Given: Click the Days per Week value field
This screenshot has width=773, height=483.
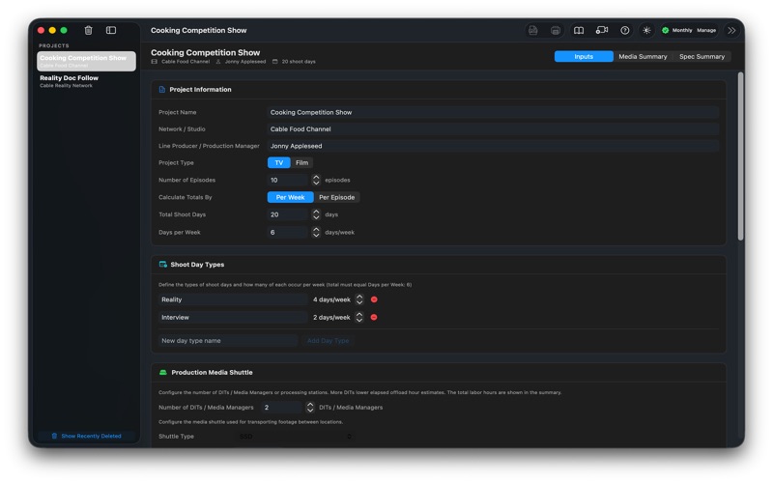Looking at the screenshot, I should [x=288, y=232].
